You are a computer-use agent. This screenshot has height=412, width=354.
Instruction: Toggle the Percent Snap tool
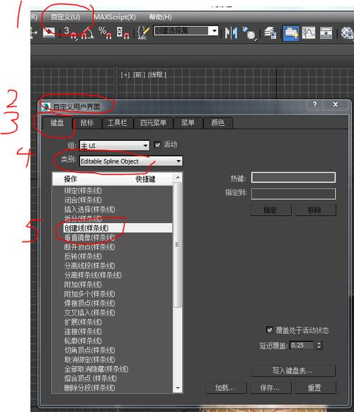tap(105, 33)
